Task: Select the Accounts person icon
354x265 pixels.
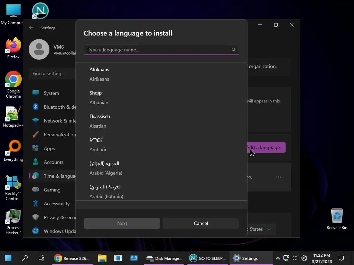Action: (x=36, y=162)
